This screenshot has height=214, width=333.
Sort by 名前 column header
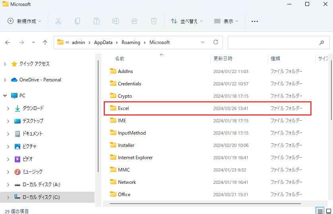point(120,58)
